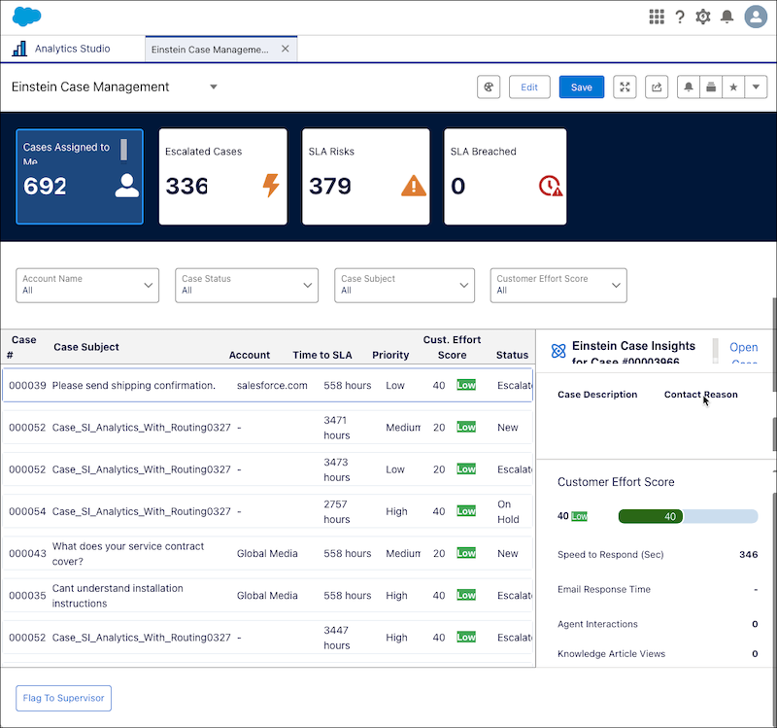The height and width of the screenshot is (728, 777).
Task: Enter full screen presentation mode
Action: [625, 87]
